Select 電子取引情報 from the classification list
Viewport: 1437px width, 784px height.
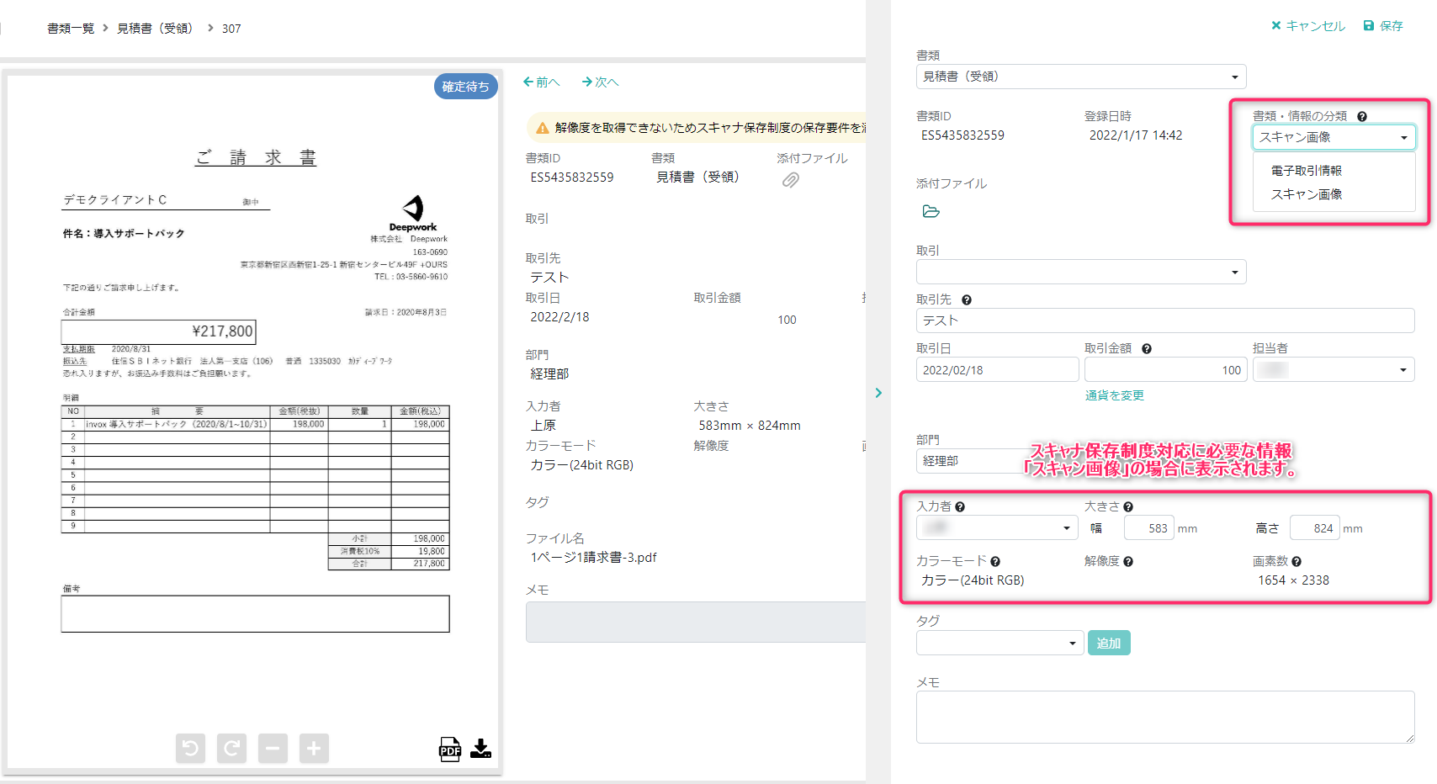pyautogui.click(x=1305, y=170)
